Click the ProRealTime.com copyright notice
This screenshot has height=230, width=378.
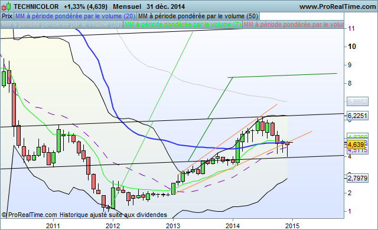click(84, 215)
